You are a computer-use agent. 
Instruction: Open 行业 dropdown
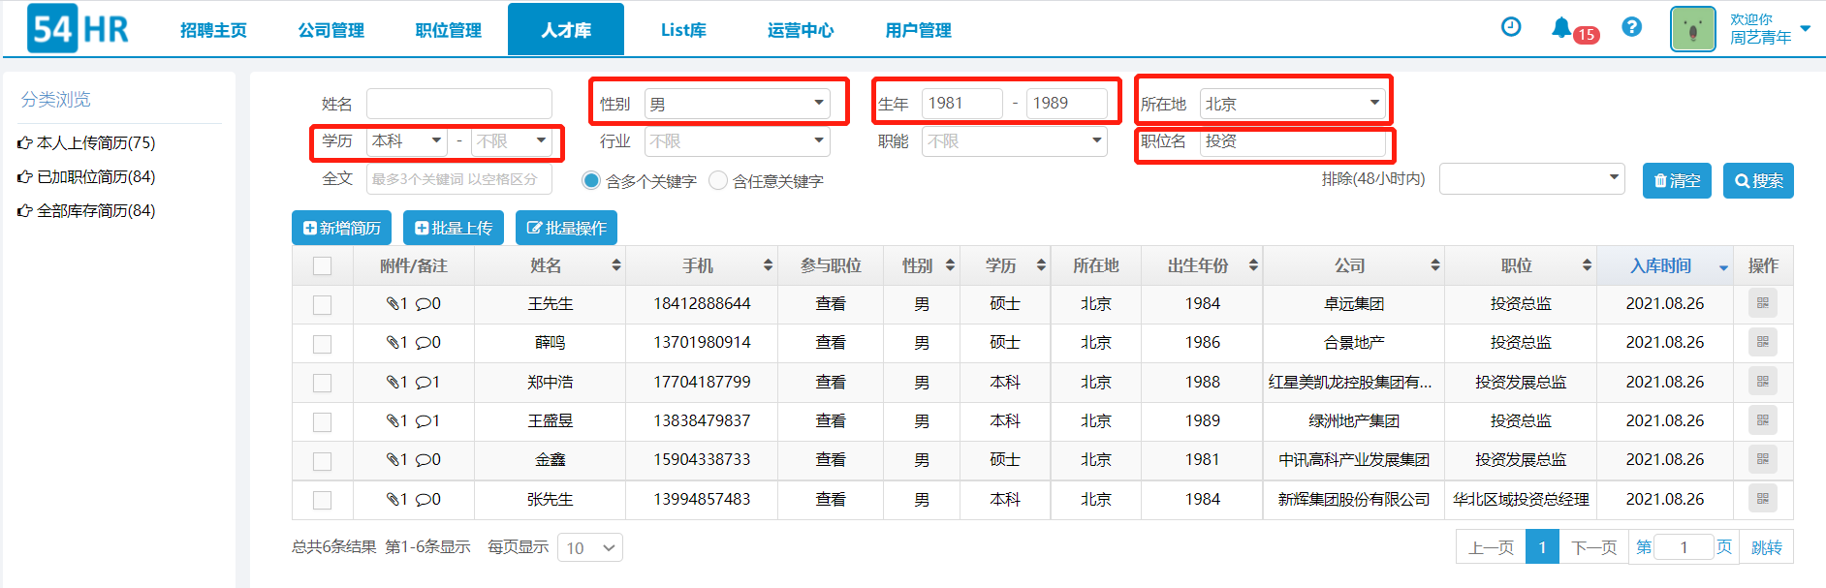(738, 141)
